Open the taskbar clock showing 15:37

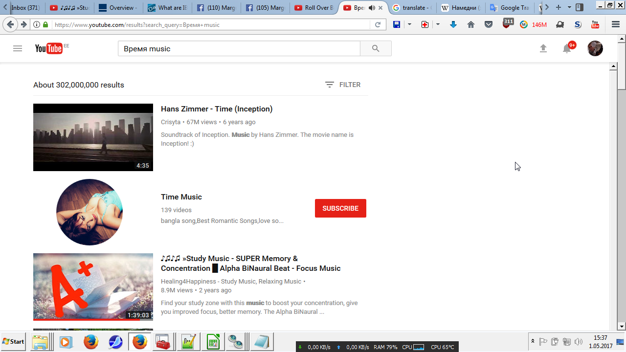tap(601, 341)
